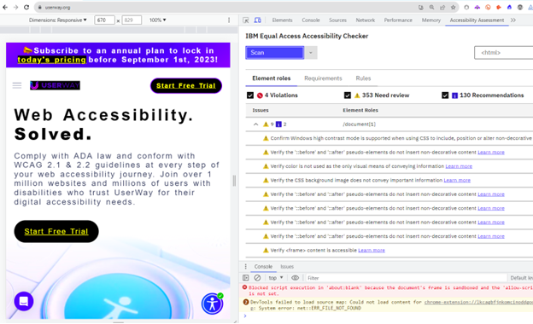Open the dropdown arrow beside Scan button
This screenshot has height=324, width=533.
coord(310,53)
